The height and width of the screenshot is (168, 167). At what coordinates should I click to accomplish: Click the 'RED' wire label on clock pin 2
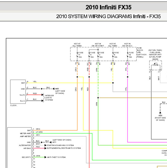coord(35,94)
